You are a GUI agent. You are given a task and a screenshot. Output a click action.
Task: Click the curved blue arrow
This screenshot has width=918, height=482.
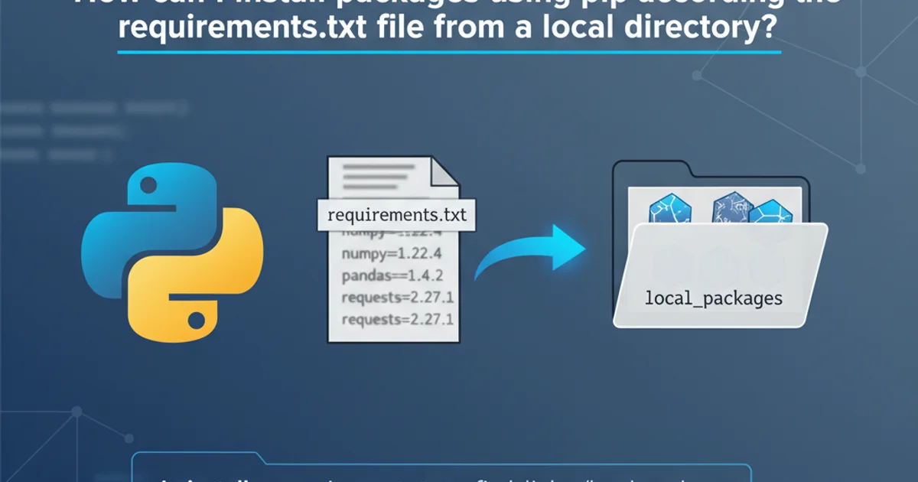(x=528, y=252)
